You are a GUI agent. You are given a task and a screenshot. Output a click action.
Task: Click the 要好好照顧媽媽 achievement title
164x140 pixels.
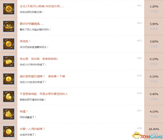pos(32,24)
